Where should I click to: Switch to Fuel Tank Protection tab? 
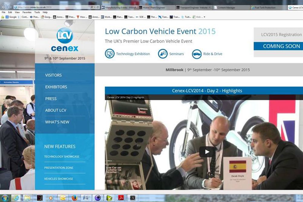tap(269, 8)
